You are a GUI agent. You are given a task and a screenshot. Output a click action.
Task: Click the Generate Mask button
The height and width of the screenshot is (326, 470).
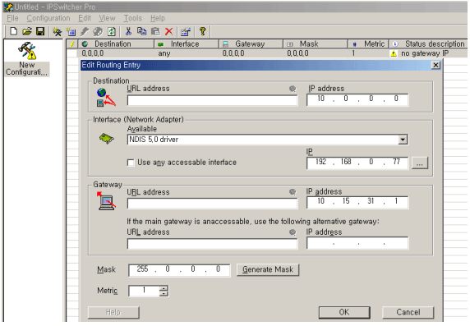pos(268,269)
